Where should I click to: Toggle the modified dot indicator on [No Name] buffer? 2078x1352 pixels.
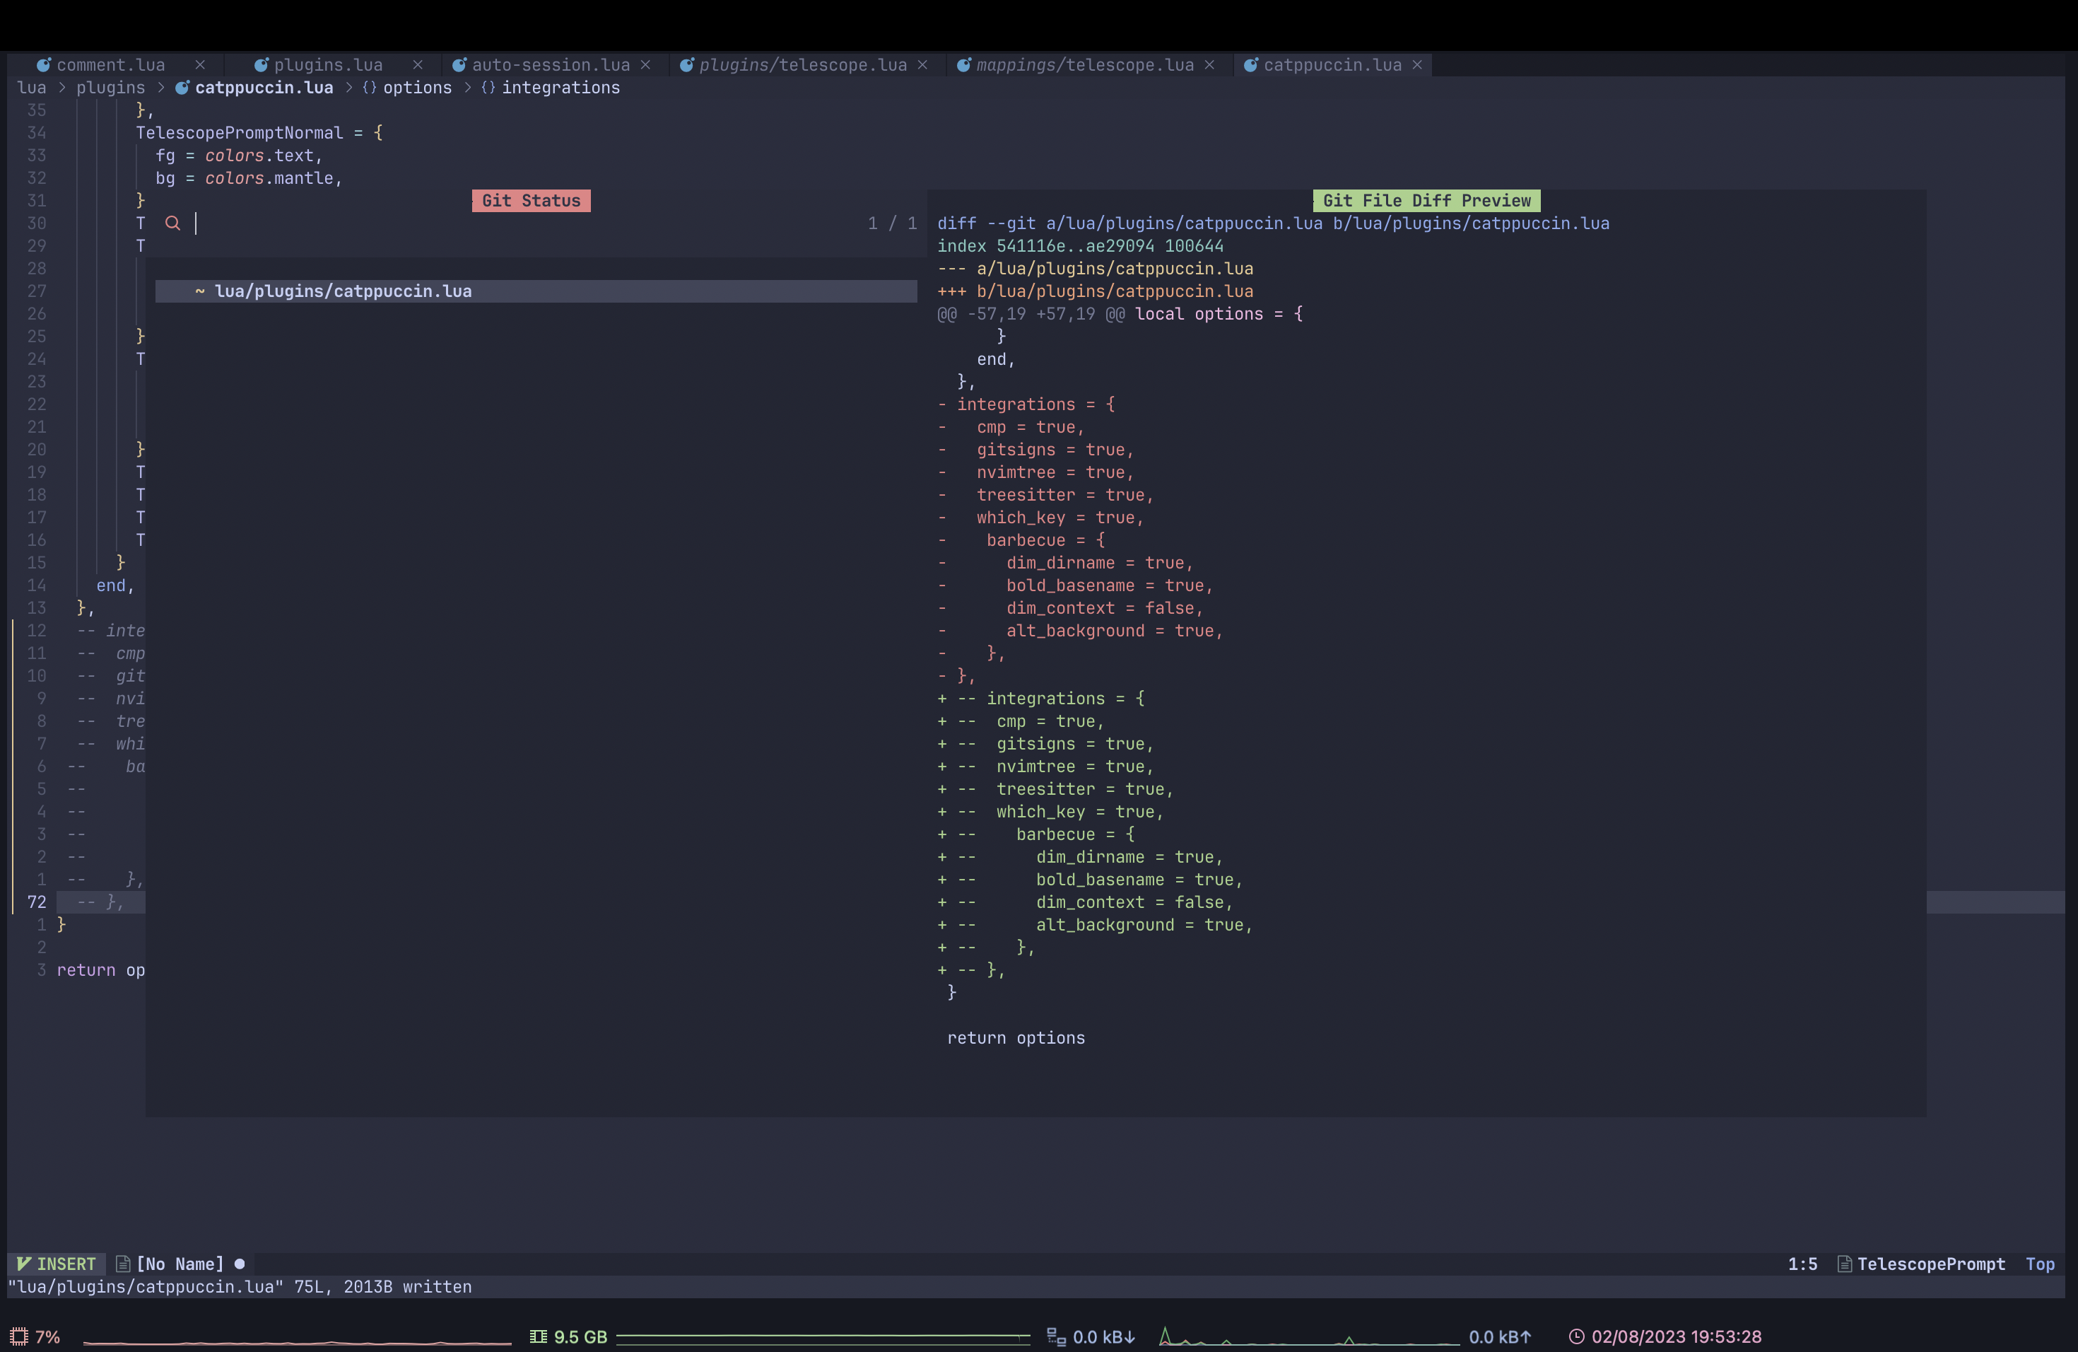click(240, 1264)
